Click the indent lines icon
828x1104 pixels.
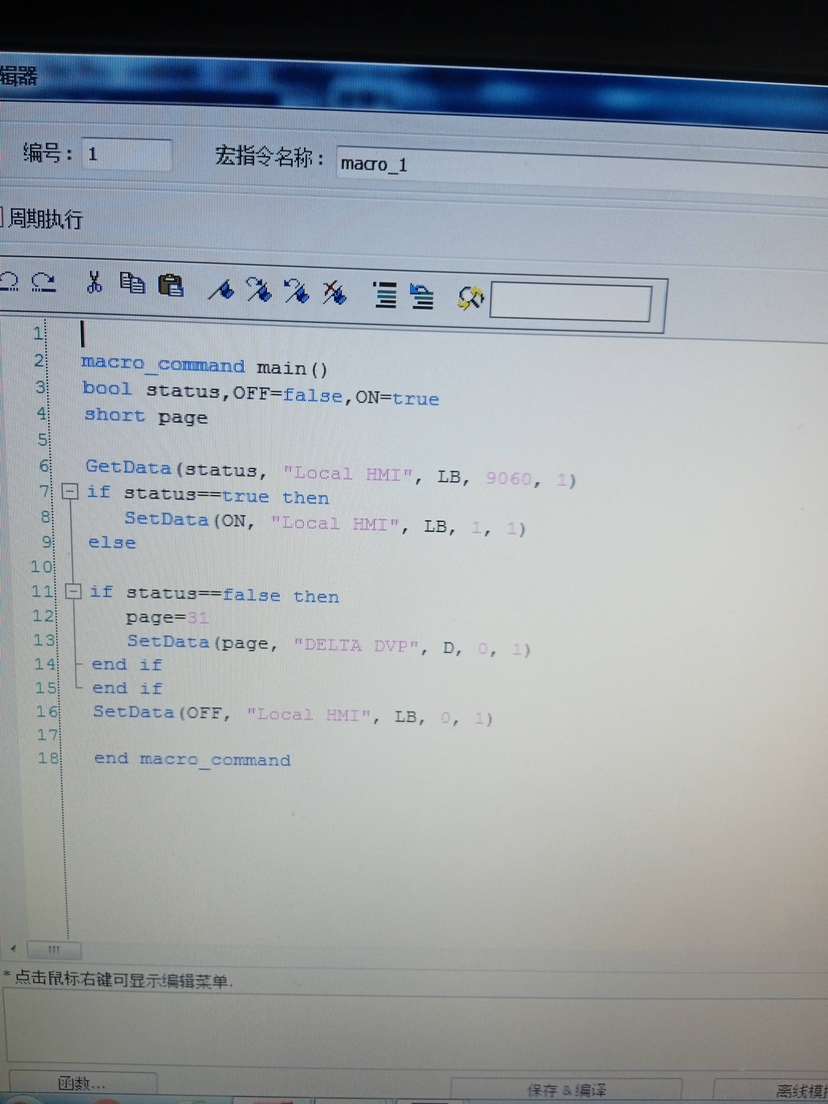(385, 295)
